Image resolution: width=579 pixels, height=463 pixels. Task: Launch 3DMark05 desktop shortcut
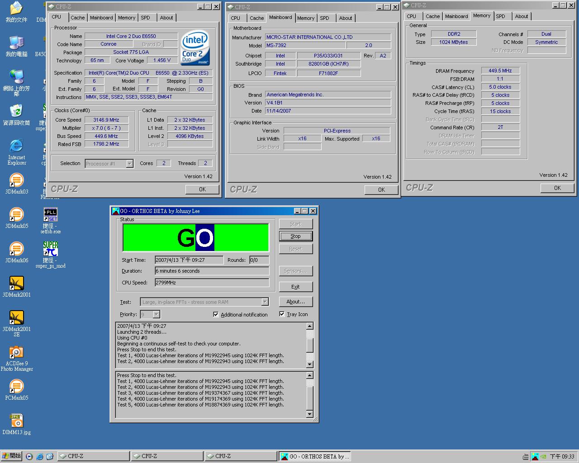[x=16, y=218]
